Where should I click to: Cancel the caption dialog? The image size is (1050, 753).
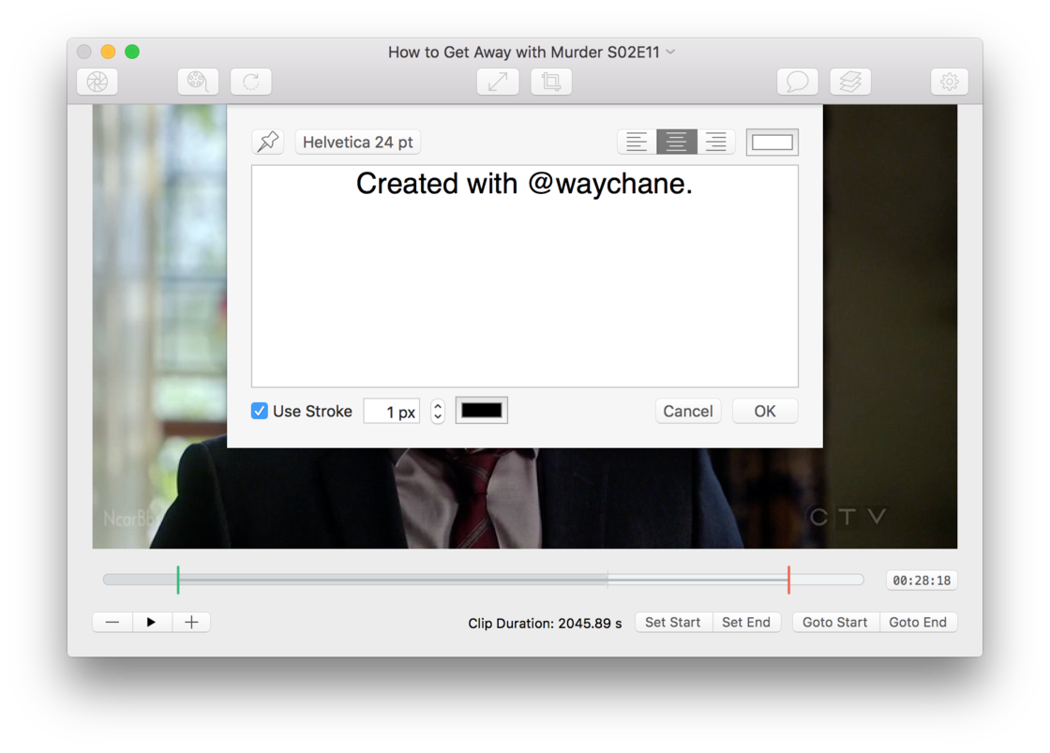(x=688, y=411)
